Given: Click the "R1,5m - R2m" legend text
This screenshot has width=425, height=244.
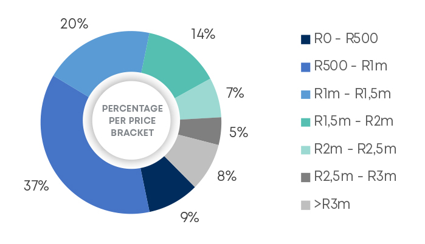Looking at the screenshot, I should click(x=354, y=122).
